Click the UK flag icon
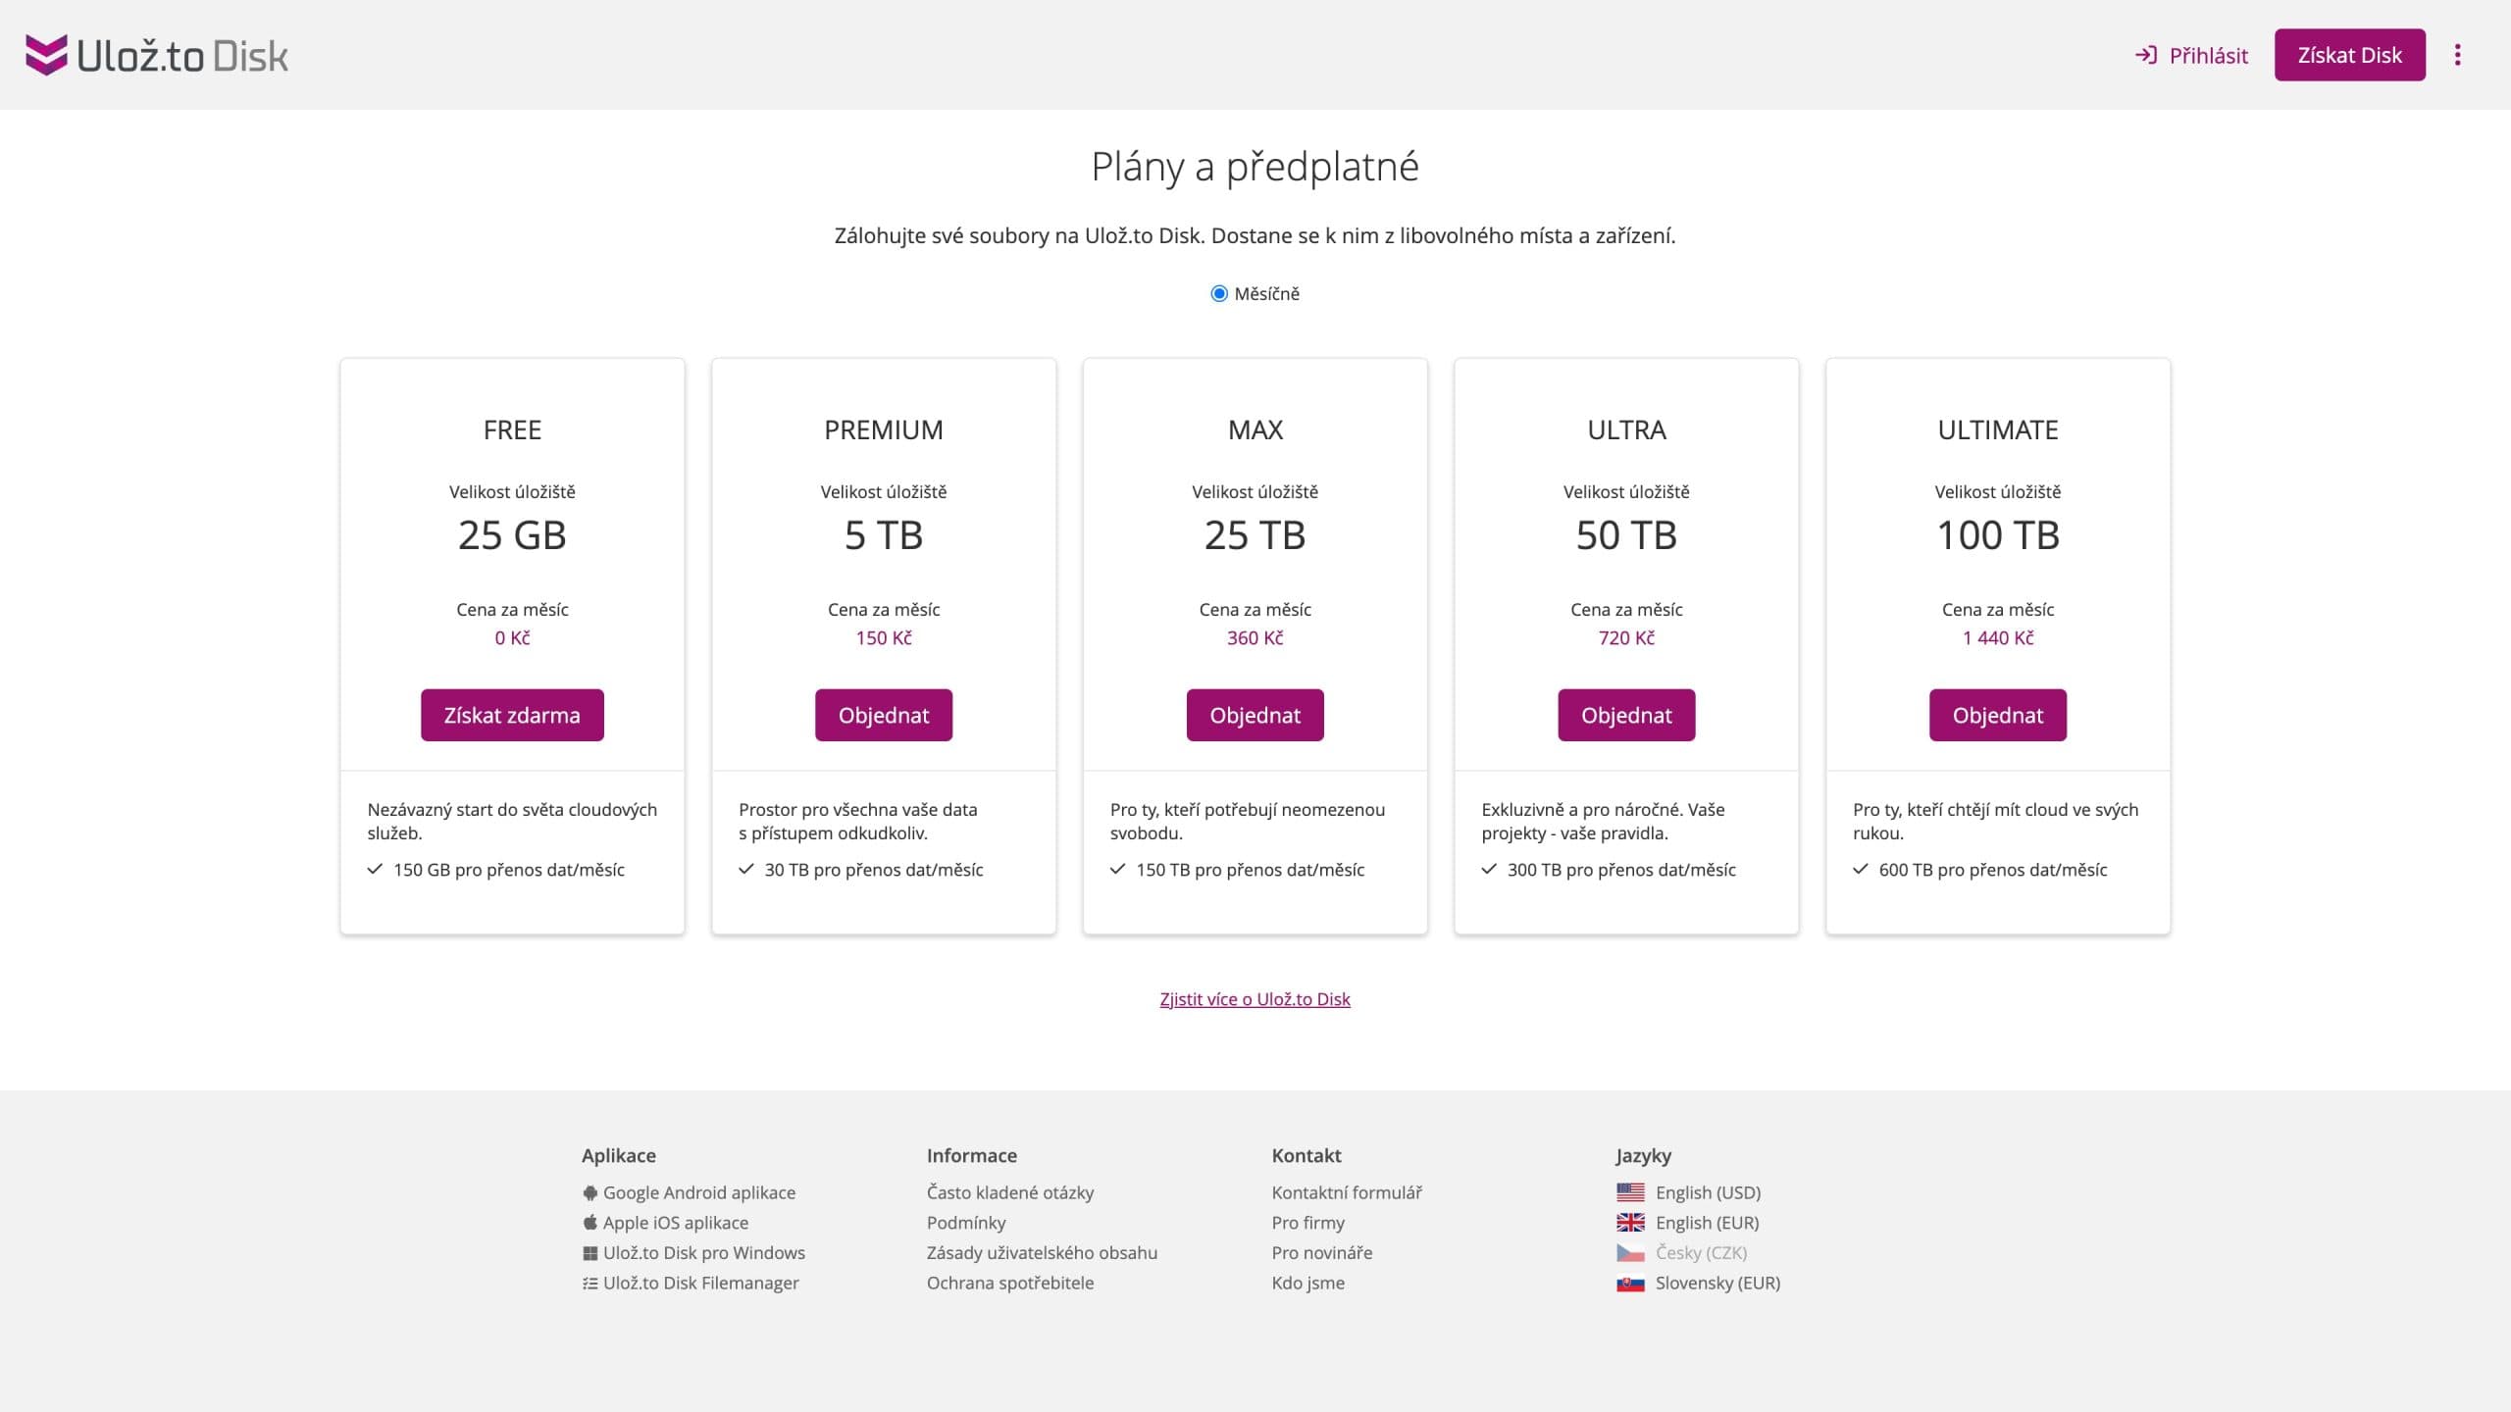2511x1412 pixels. click(x=1630, y=1223)
